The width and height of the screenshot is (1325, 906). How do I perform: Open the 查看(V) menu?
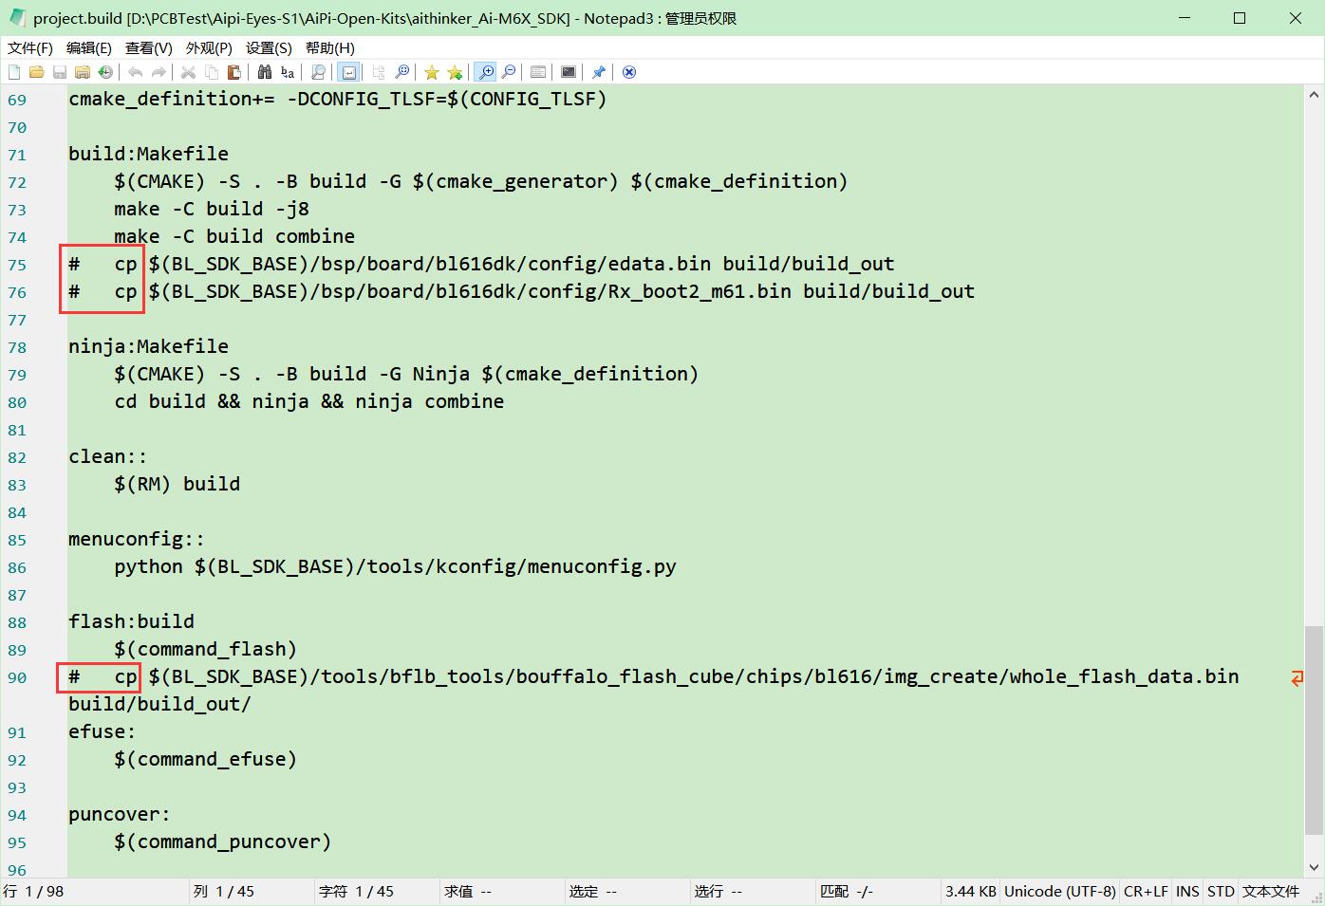click(149, 47)
